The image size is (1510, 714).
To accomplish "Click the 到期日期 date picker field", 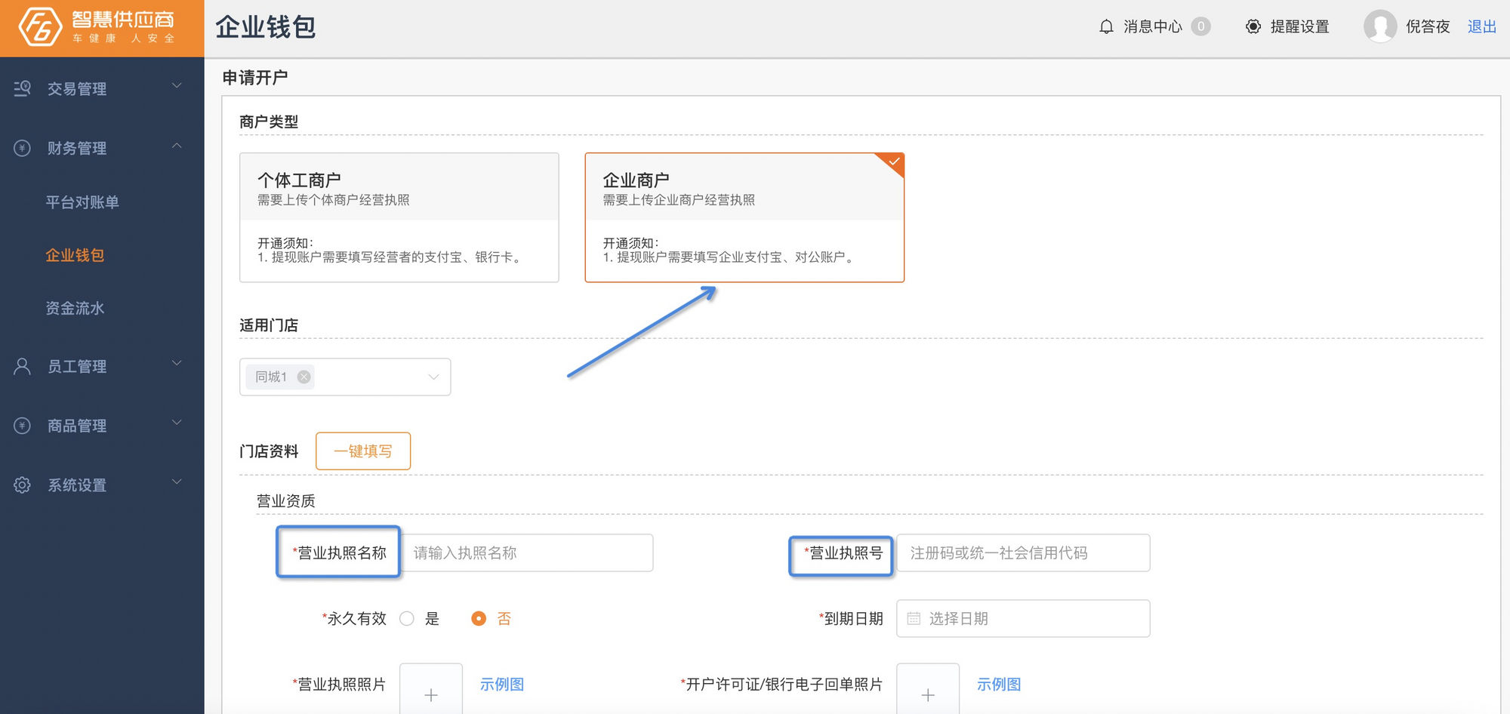I will click(x=1023, y=618).
